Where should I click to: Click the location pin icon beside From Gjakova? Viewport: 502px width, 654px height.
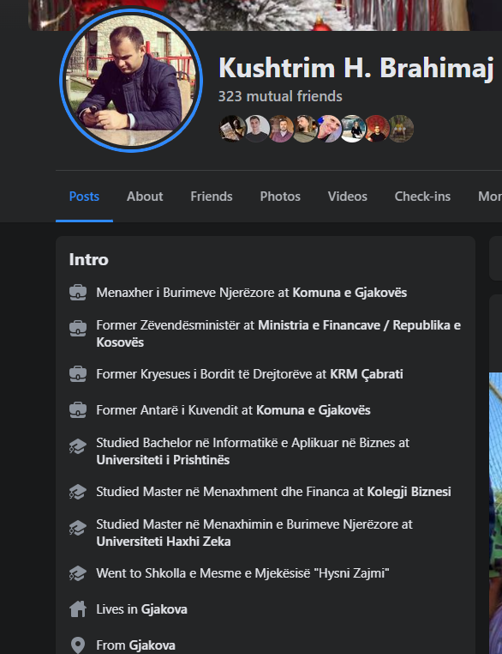point(78,645)
